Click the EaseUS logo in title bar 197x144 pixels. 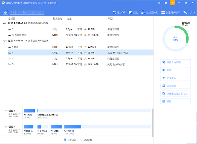pyautogui.click(x=3, y=3)
